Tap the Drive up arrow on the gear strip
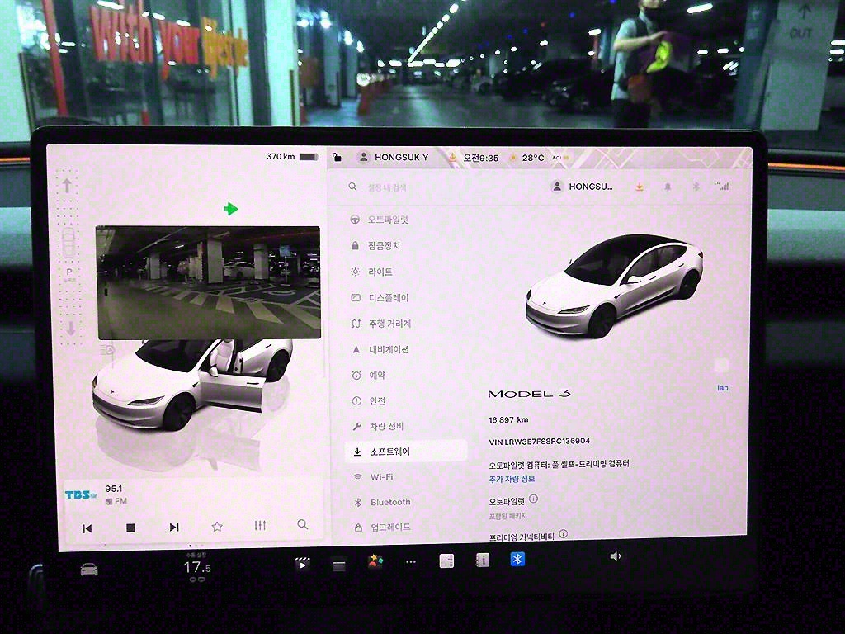The image size is (845, 634). [67, 186]
